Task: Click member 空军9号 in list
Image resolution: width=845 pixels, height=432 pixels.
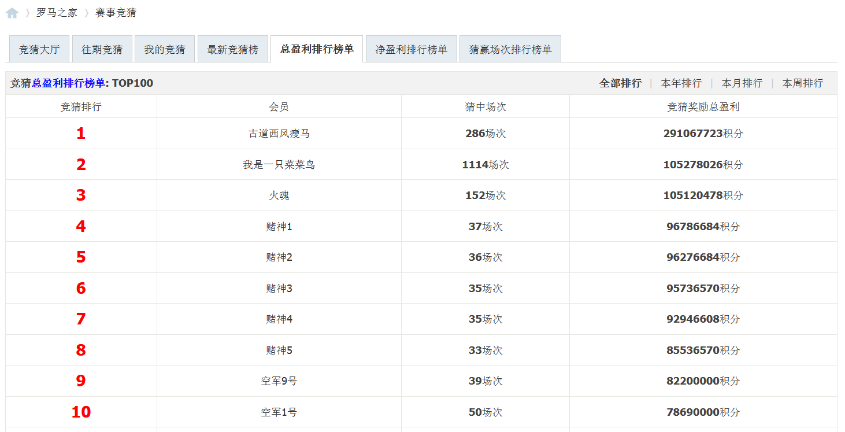Action: (x=279, y=381)
